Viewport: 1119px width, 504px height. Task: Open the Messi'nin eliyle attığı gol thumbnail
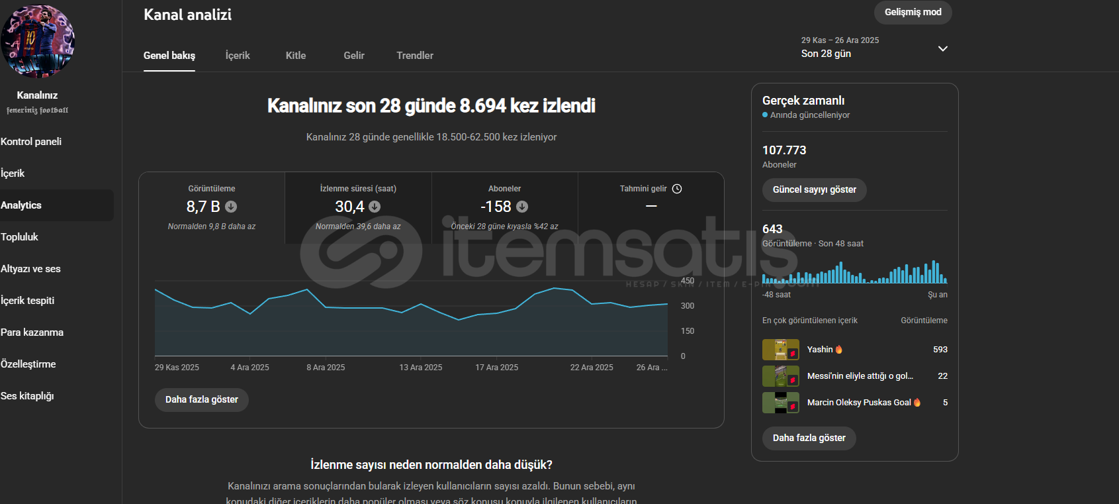point(780,376)
